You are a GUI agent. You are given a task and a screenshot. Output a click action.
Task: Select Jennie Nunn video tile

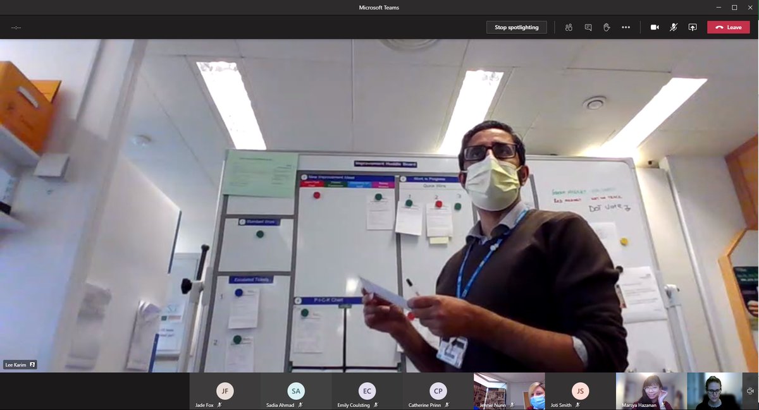[509, 391]
